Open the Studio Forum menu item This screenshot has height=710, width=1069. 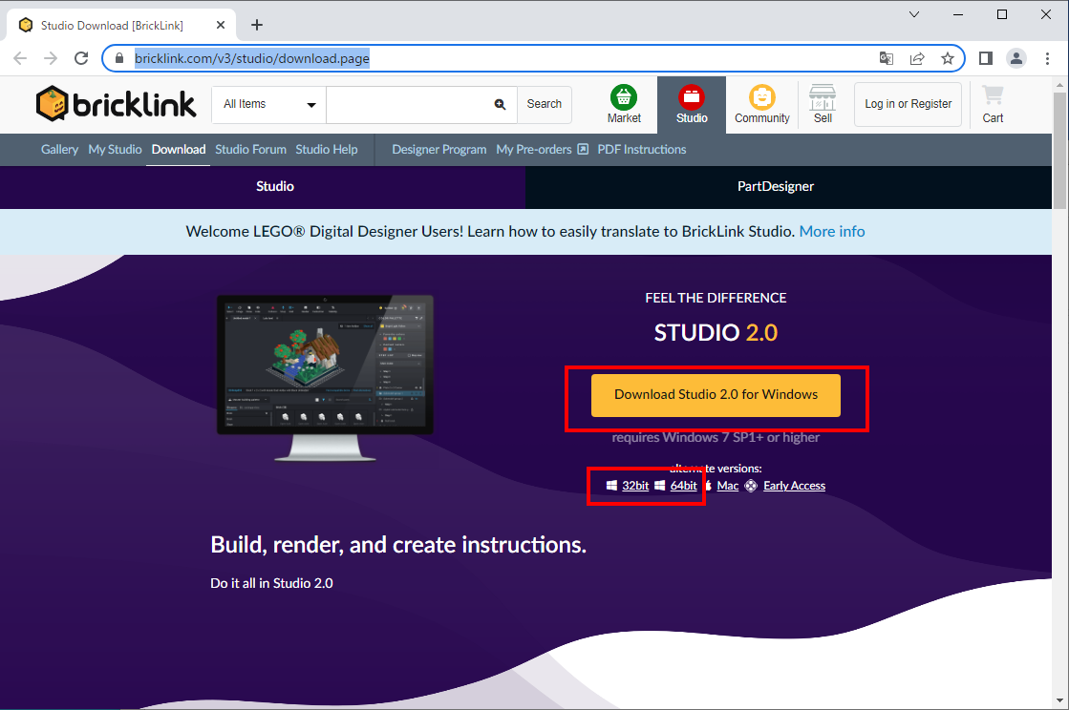(x=250, y=150)
